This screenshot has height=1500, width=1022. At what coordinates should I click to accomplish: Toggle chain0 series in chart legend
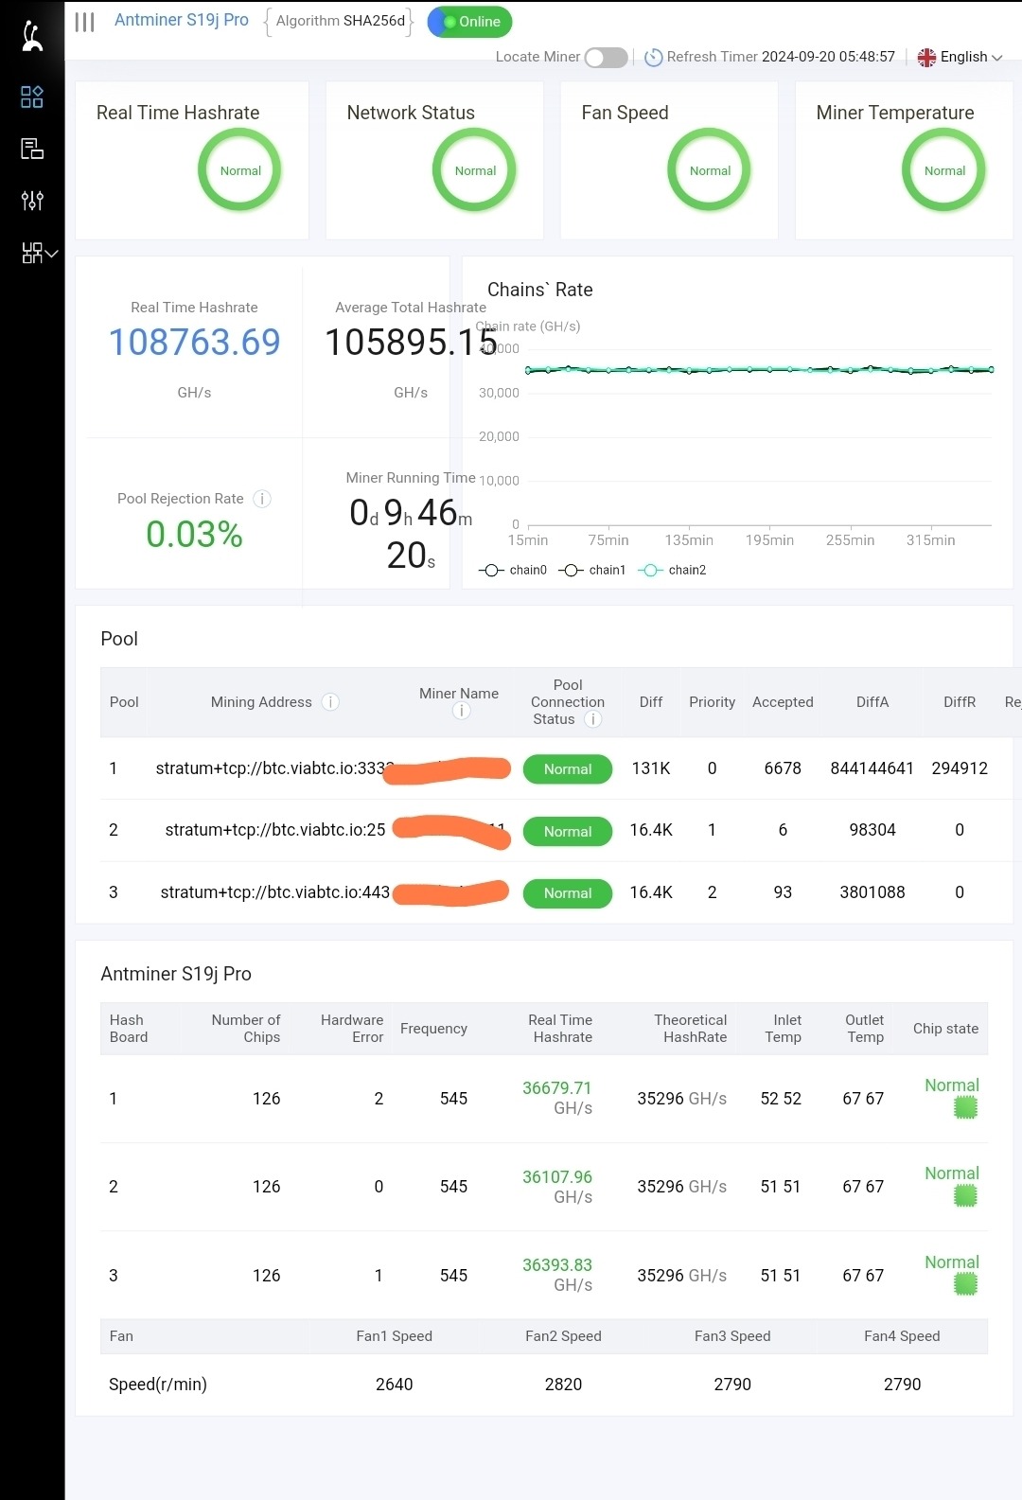[513, 570]
